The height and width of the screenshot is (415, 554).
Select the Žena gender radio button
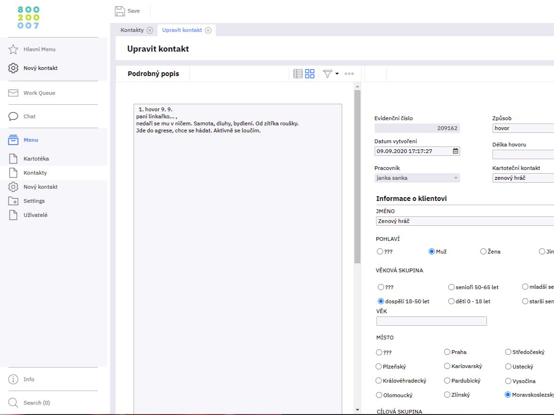point(483,252)
